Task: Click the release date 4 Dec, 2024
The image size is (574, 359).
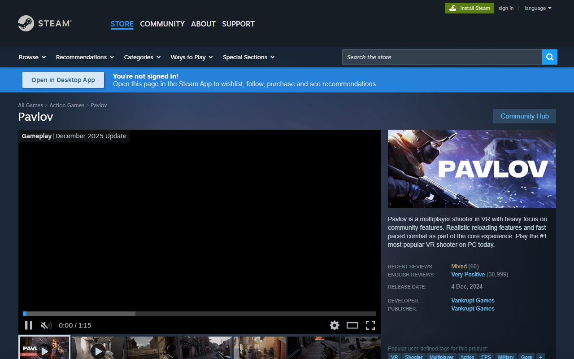Action: [x=467, y=286]
